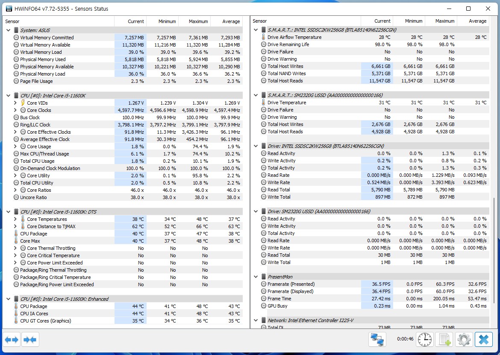500x355 pixels.
Task: Click the Uncore Ratio circle icon
Action: point(16,197)
